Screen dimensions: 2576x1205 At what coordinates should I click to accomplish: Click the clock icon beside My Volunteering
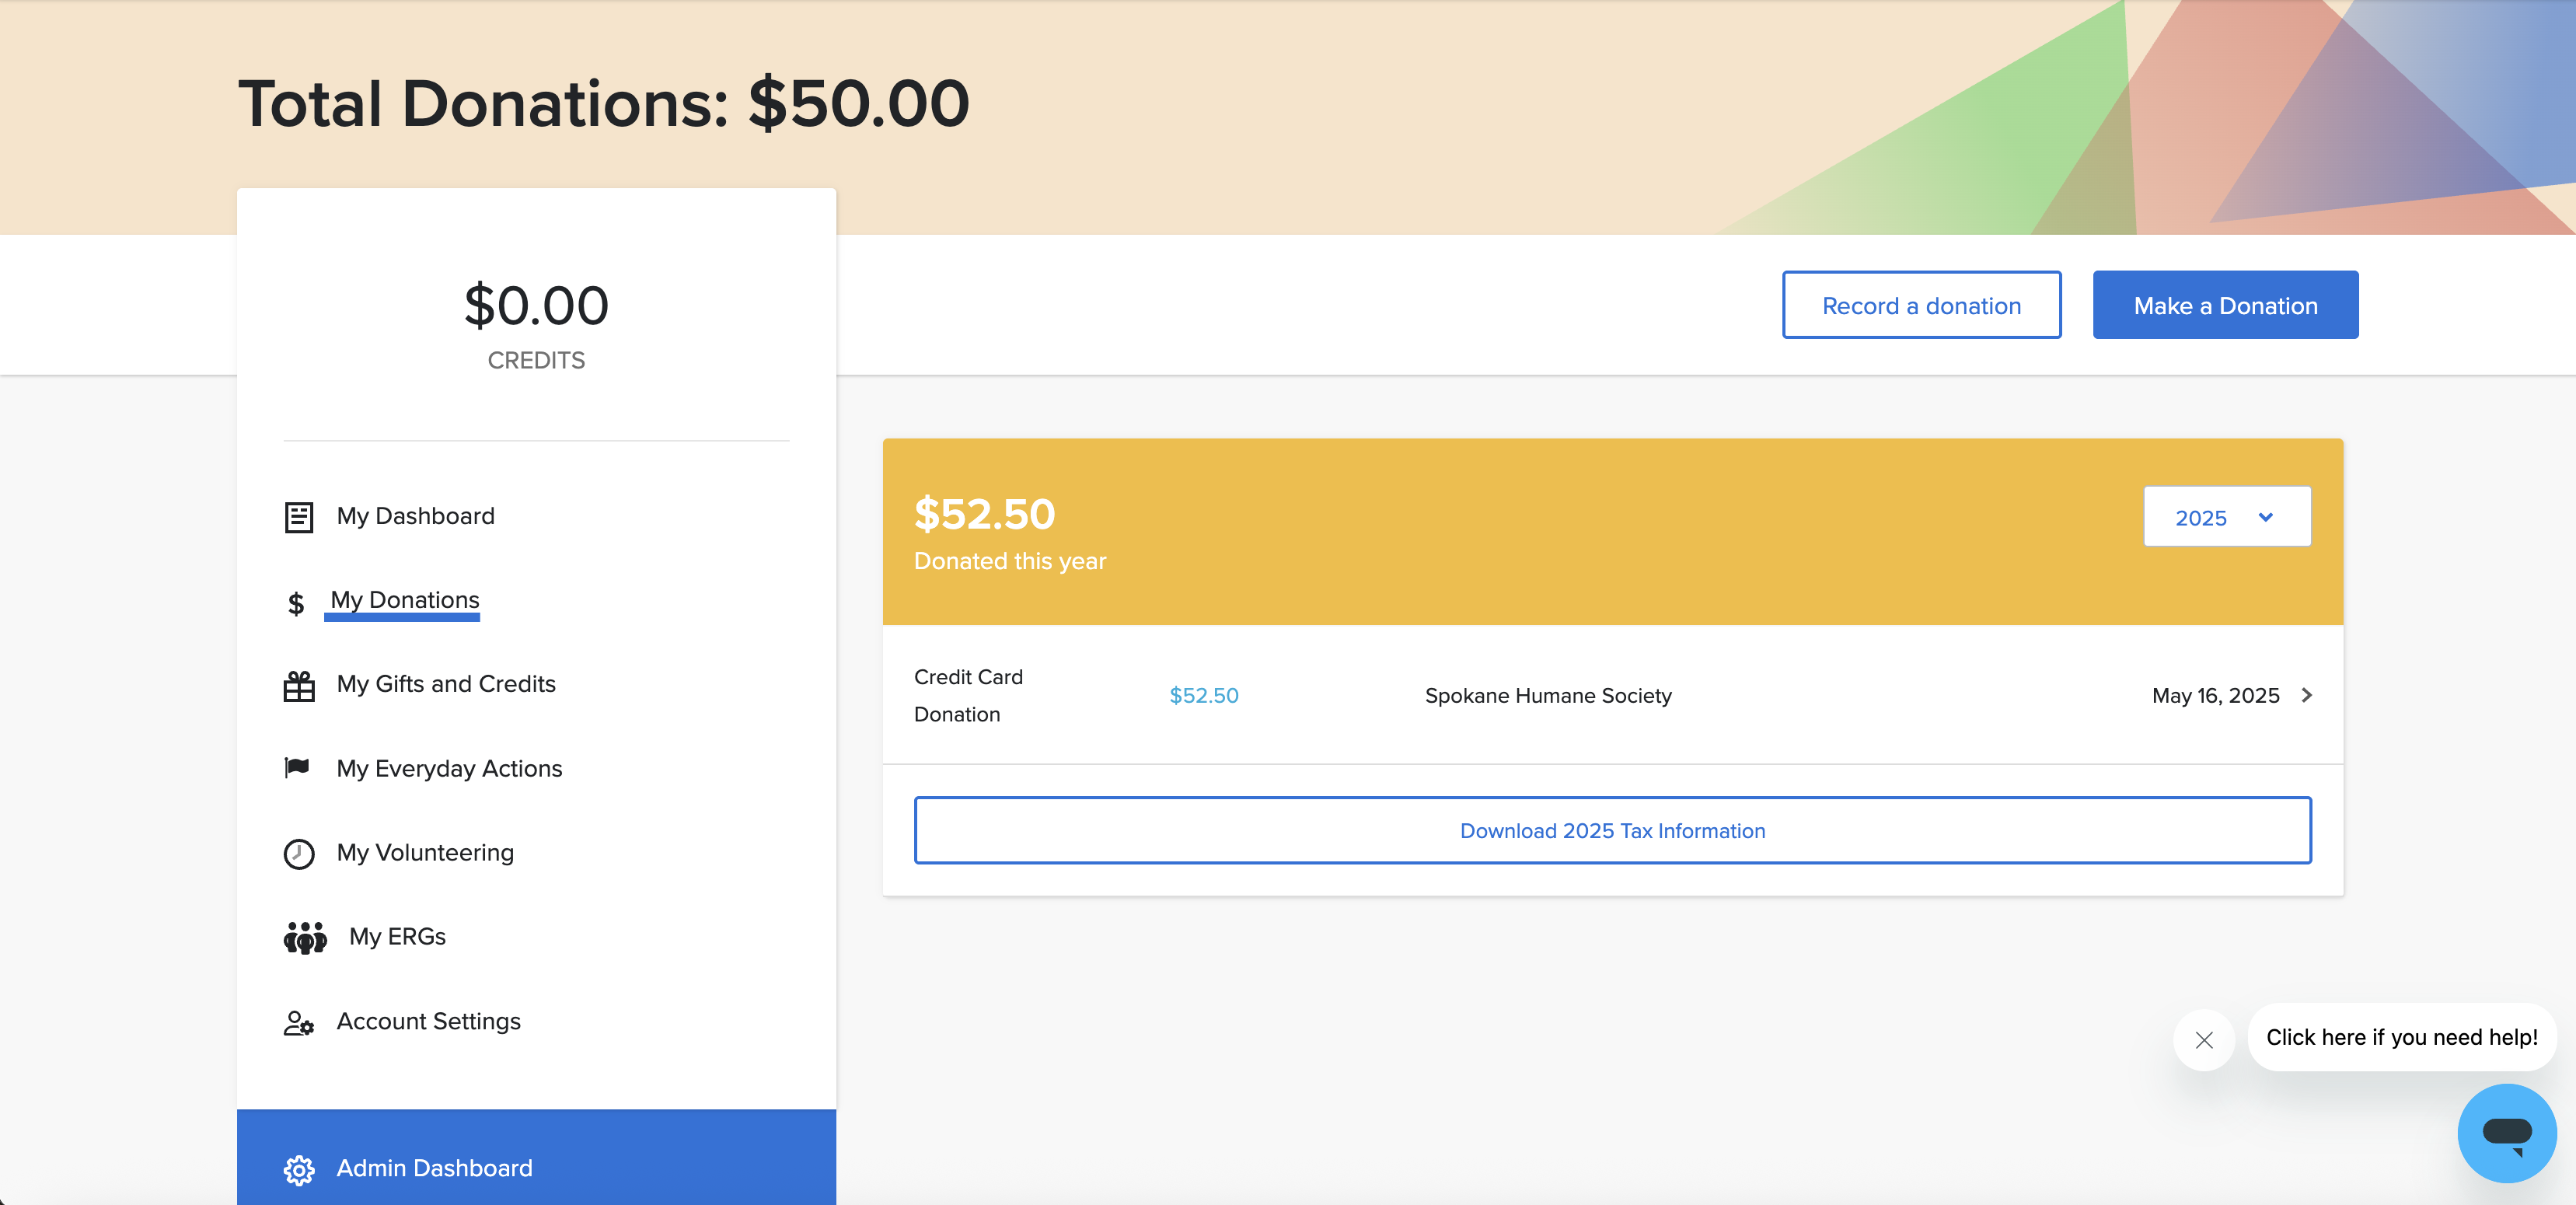click(x=298, y=853)
